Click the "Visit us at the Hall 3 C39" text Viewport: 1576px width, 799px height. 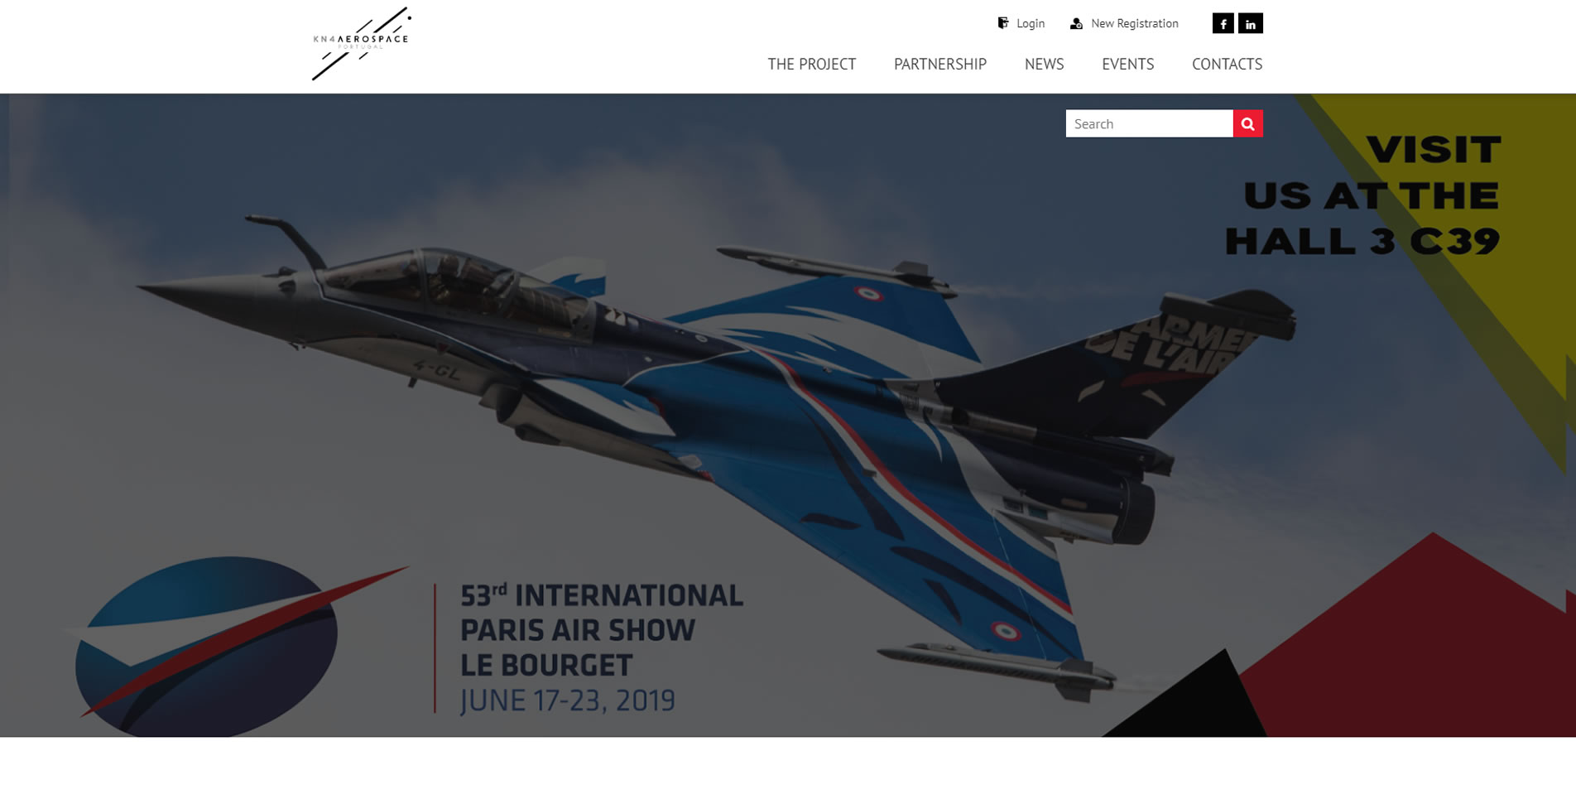point(1363,195)
